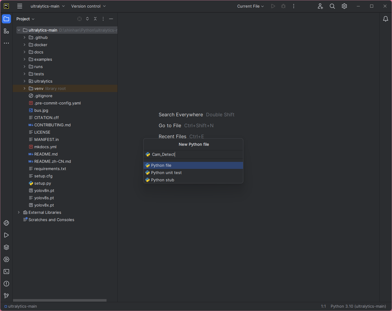
Task: Open the Version control dropdown
Action: click(88, 6)
